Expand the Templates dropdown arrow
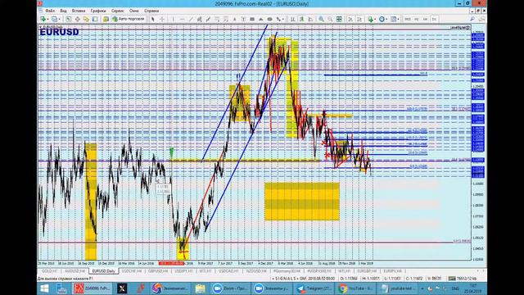 coord(399,19)
